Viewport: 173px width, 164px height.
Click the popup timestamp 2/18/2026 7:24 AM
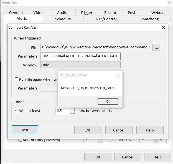(74, 75)
